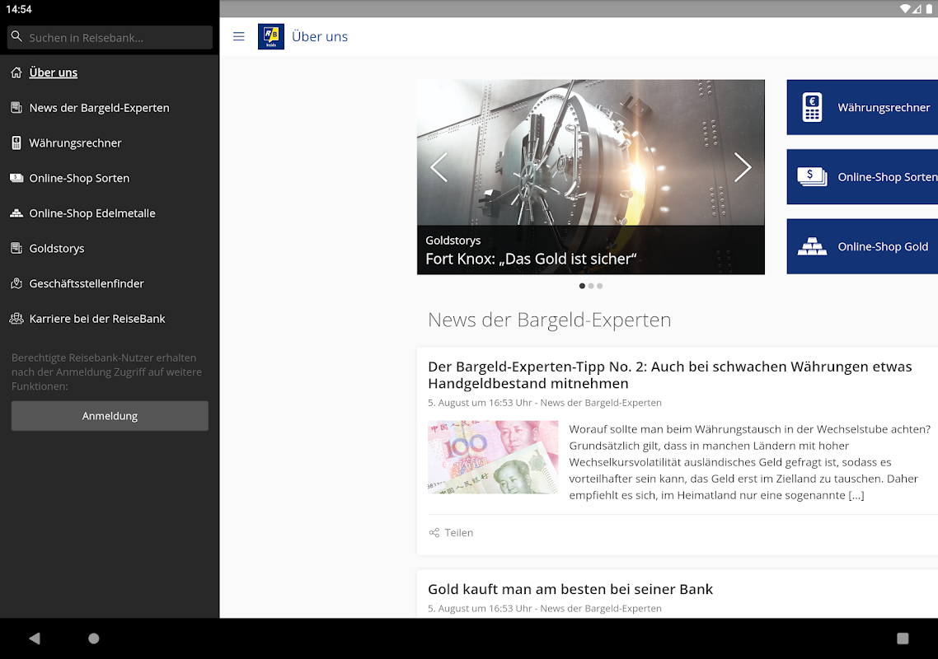The width and height of the screenshot is (938, 659).
Task: Show next slide with right carousel arrow
Action: pyautogui.click(x=743, y=167)
